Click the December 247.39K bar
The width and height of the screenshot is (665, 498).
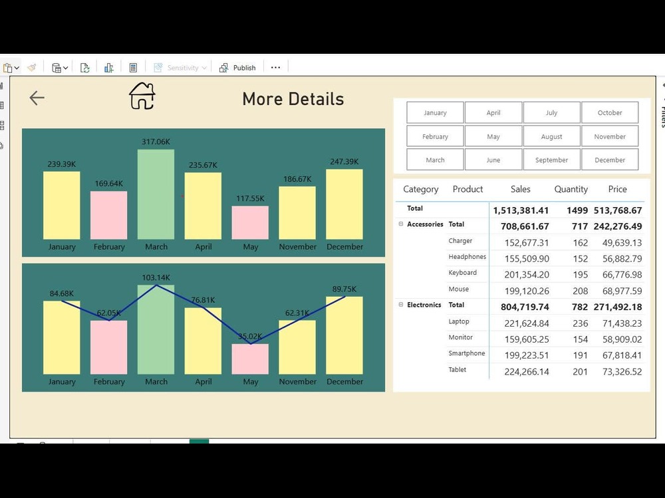(x=344, y=204)
